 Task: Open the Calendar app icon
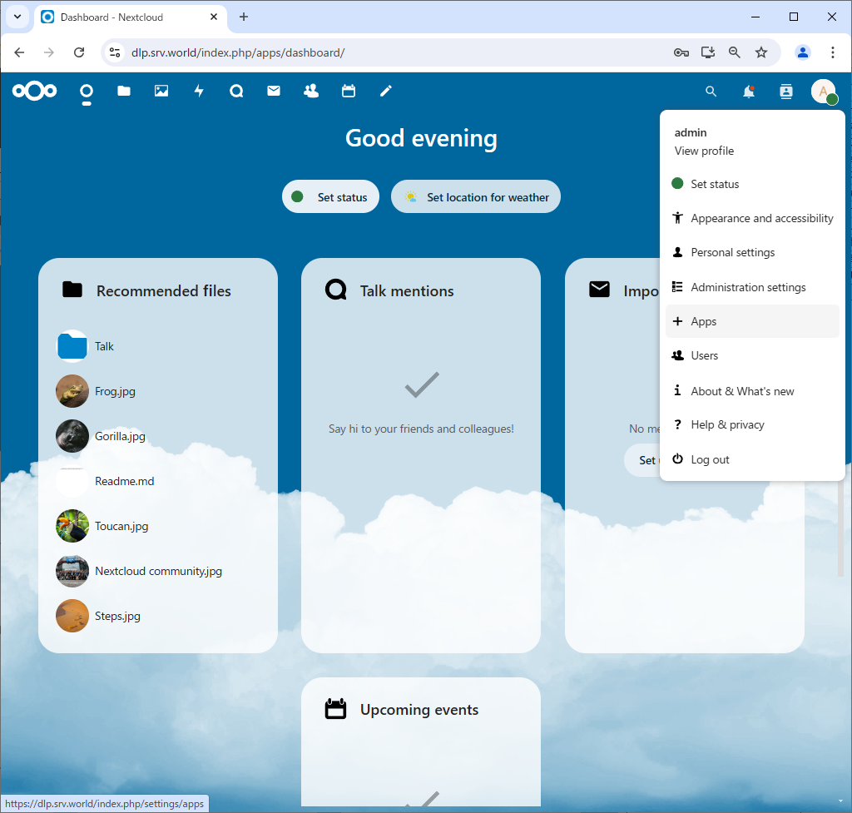pos(349,92)
